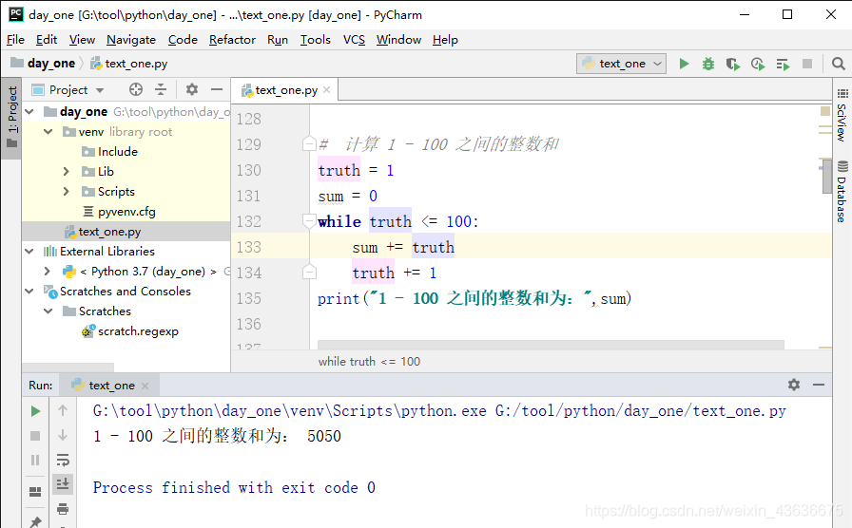Collapse Scratches and Consoles node
This screenshot has height=528, width=852.
pyautogui.click(x=29, y=292)
